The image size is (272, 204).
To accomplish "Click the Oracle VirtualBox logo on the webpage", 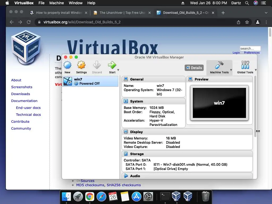I will click(x=26, y=47).
